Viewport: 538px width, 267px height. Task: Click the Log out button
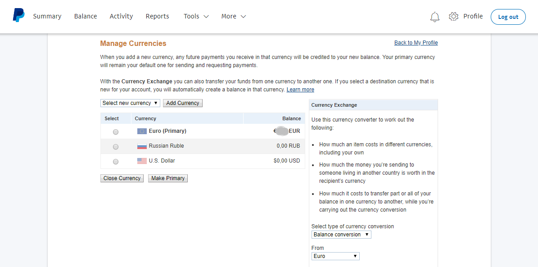point(508,17)
